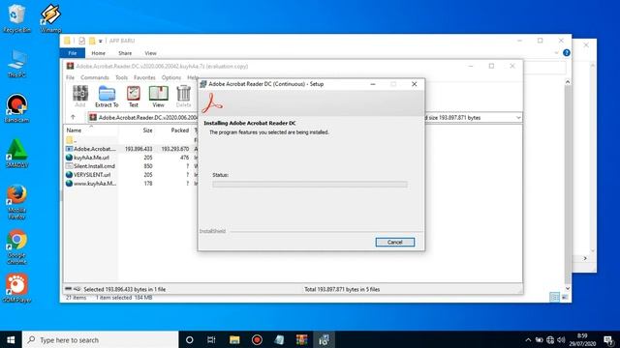This screenshot has width=620, height=348.
Task: Click the WinRAR Delete icon
Action: click(x=183, y=97)
